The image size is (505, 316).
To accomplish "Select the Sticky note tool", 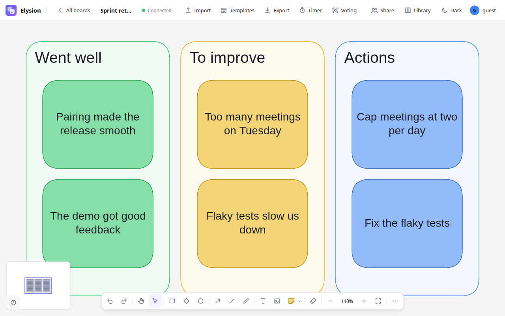I will (291, 301).
